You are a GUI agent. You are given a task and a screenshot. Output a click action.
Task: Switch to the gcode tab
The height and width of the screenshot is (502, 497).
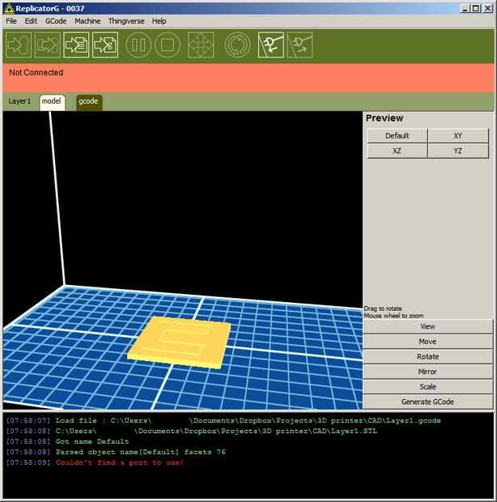point(89,102)
